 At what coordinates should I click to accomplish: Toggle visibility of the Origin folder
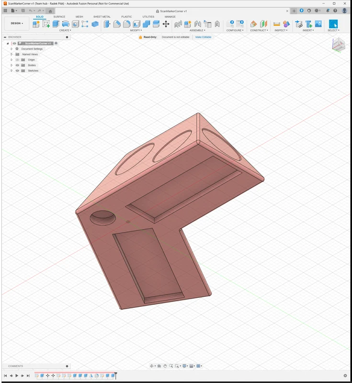(17, 59)
